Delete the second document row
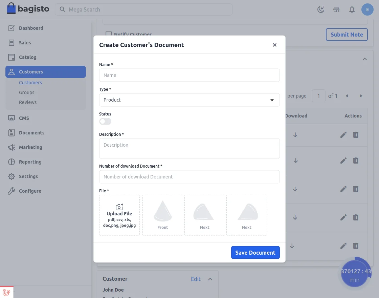 356,161
